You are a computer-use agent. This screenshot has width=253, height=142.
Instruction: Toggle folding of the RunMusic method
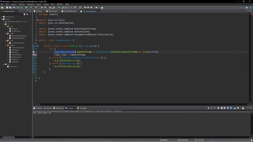tap(38, 46)
